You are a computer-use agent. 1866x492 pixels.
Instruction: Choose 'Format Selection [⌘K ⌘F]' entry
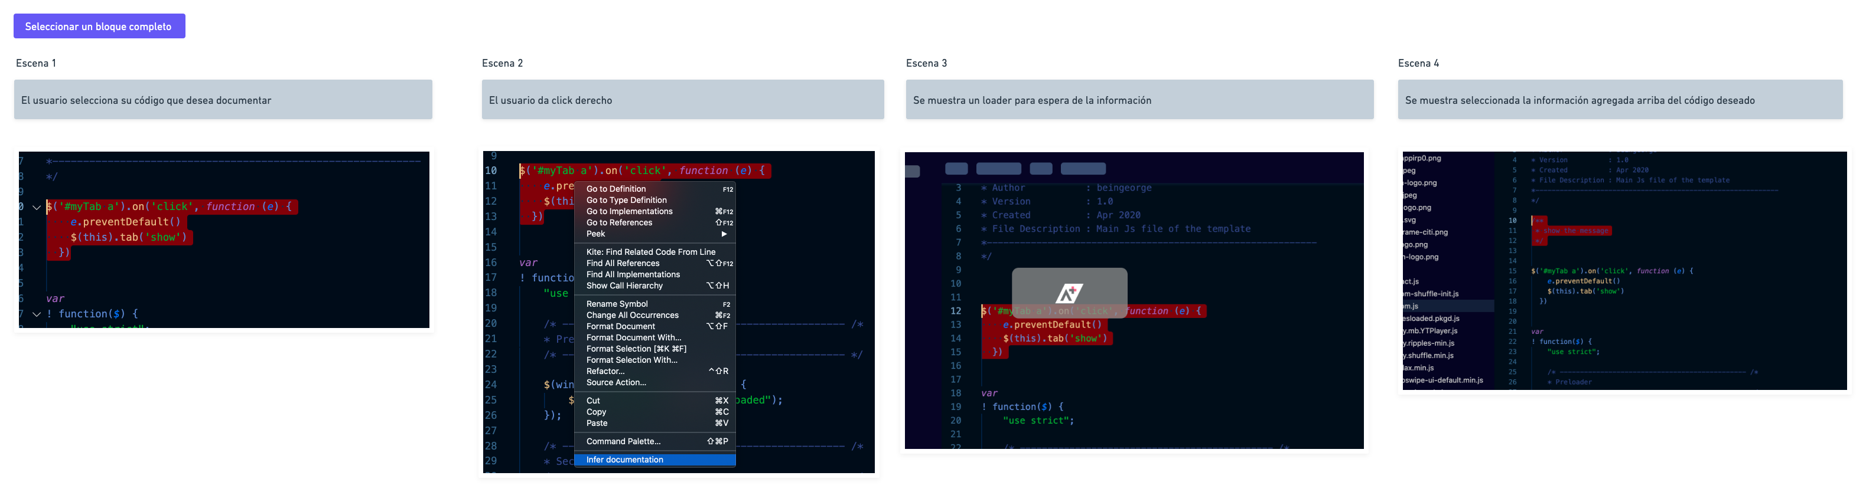click(x=655, y=349)
